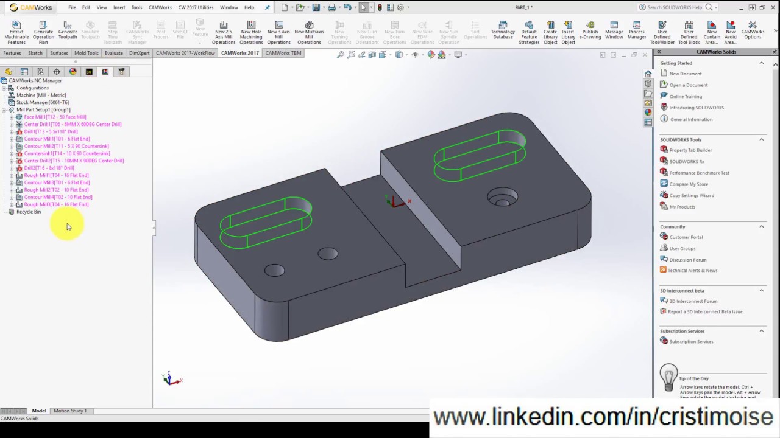780x438 pixels.
Task: Switch to the CAMWorks TBM tab
Action: pos(283,54)
